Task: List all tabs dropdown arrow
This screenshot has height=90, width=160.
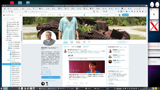Action: point(146,8)
